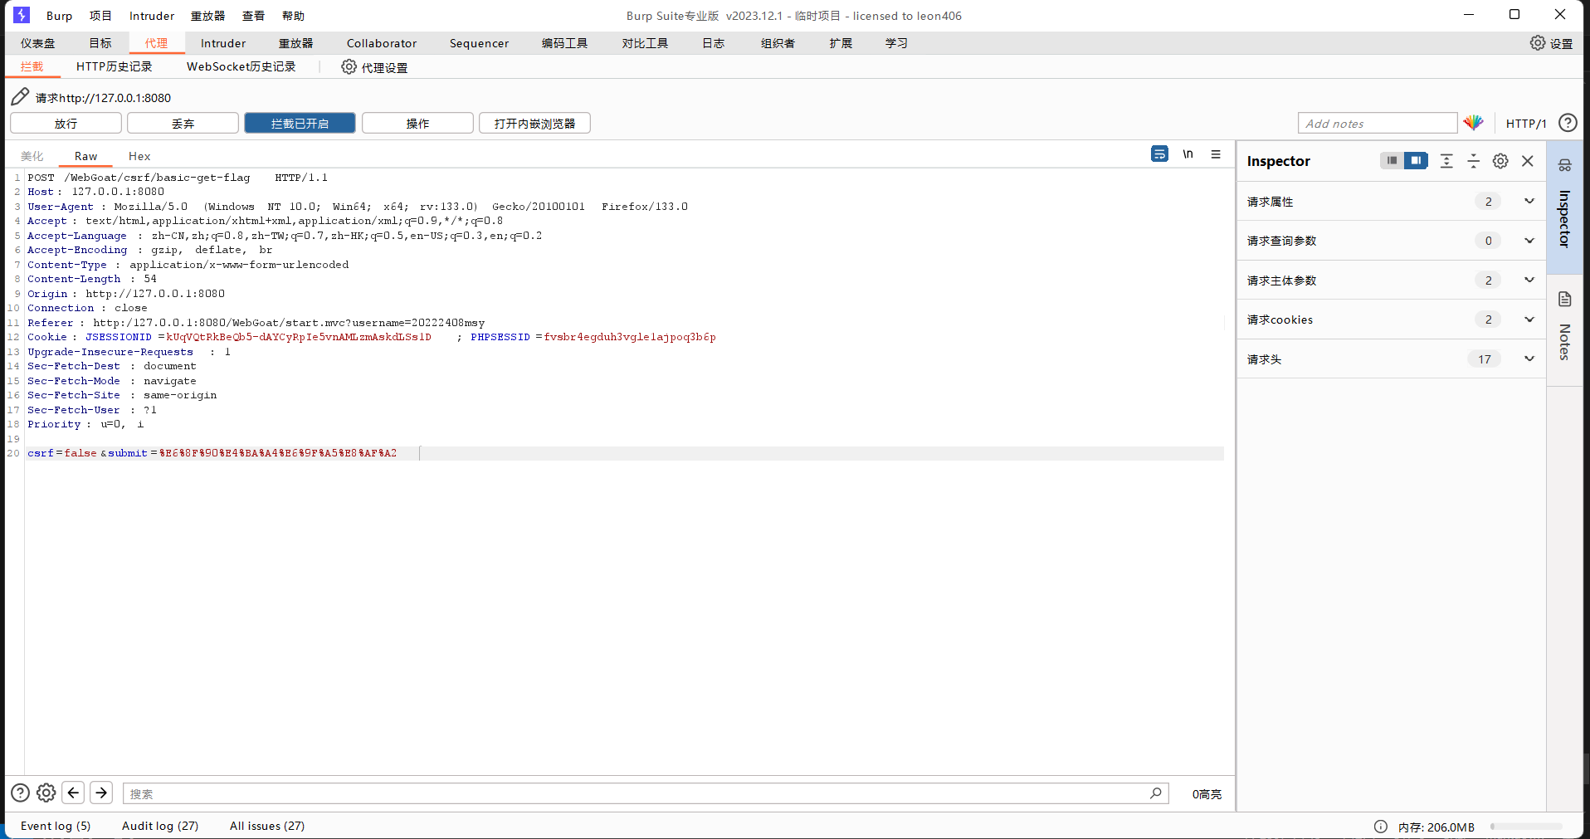Open the help question icon near HTTP/1
Screen dimensions: 1590x839
point(1568,123)
